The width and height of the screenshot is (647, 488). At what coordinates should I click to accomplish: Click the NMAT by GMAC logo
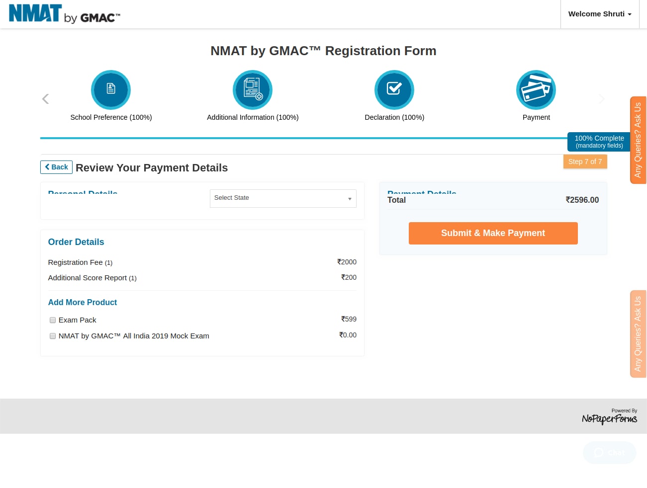(x=65, y=14)
